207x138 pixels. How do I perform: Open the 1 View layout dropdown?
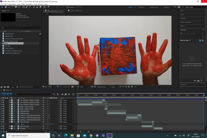[x=114, y=87]
